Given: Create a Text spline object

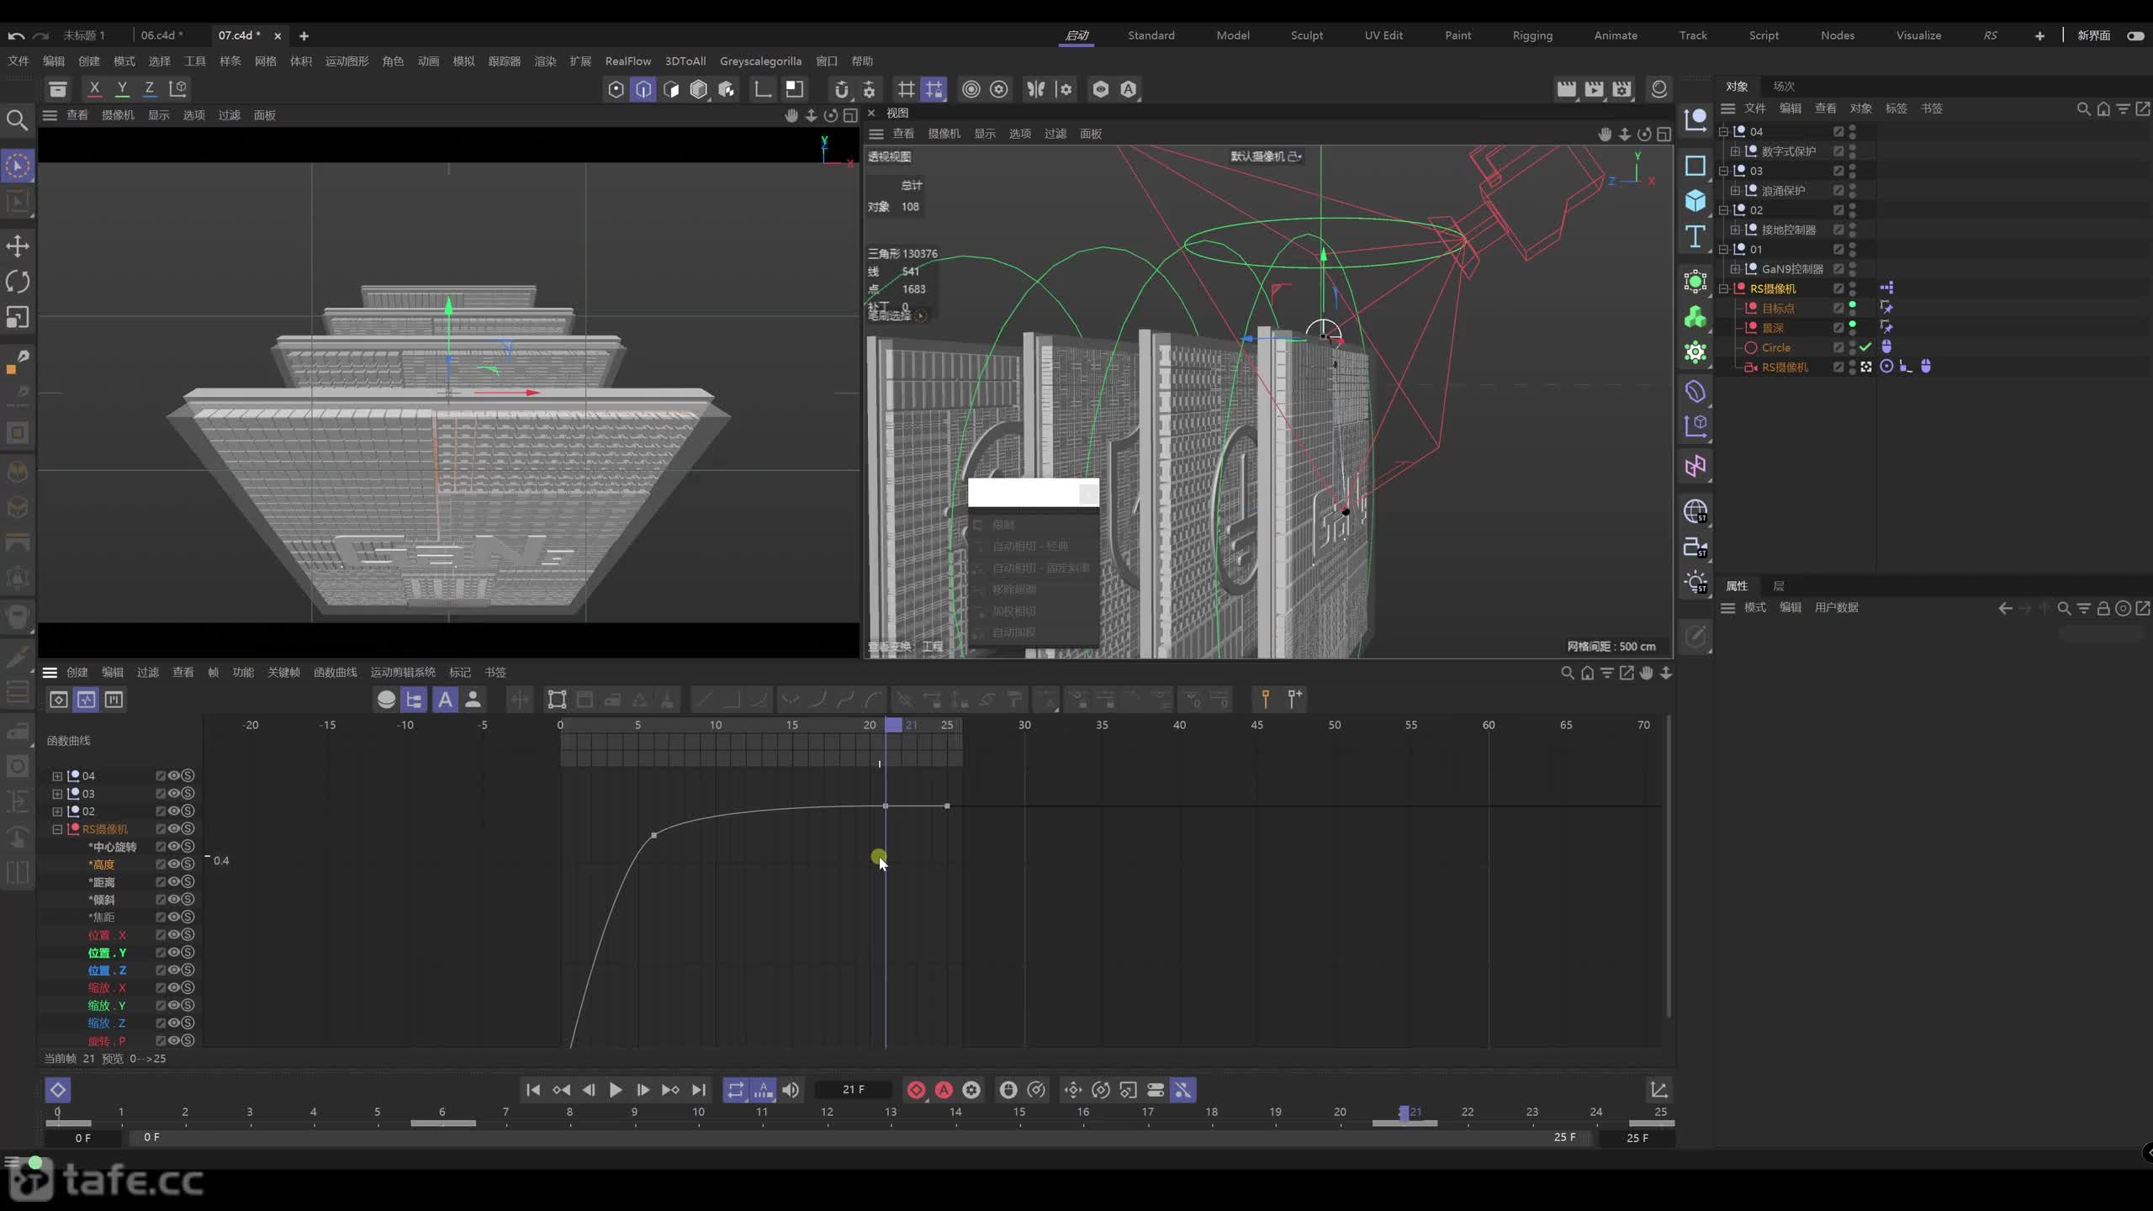Looking at the screenshot, I should click(x=1695, y=236).
